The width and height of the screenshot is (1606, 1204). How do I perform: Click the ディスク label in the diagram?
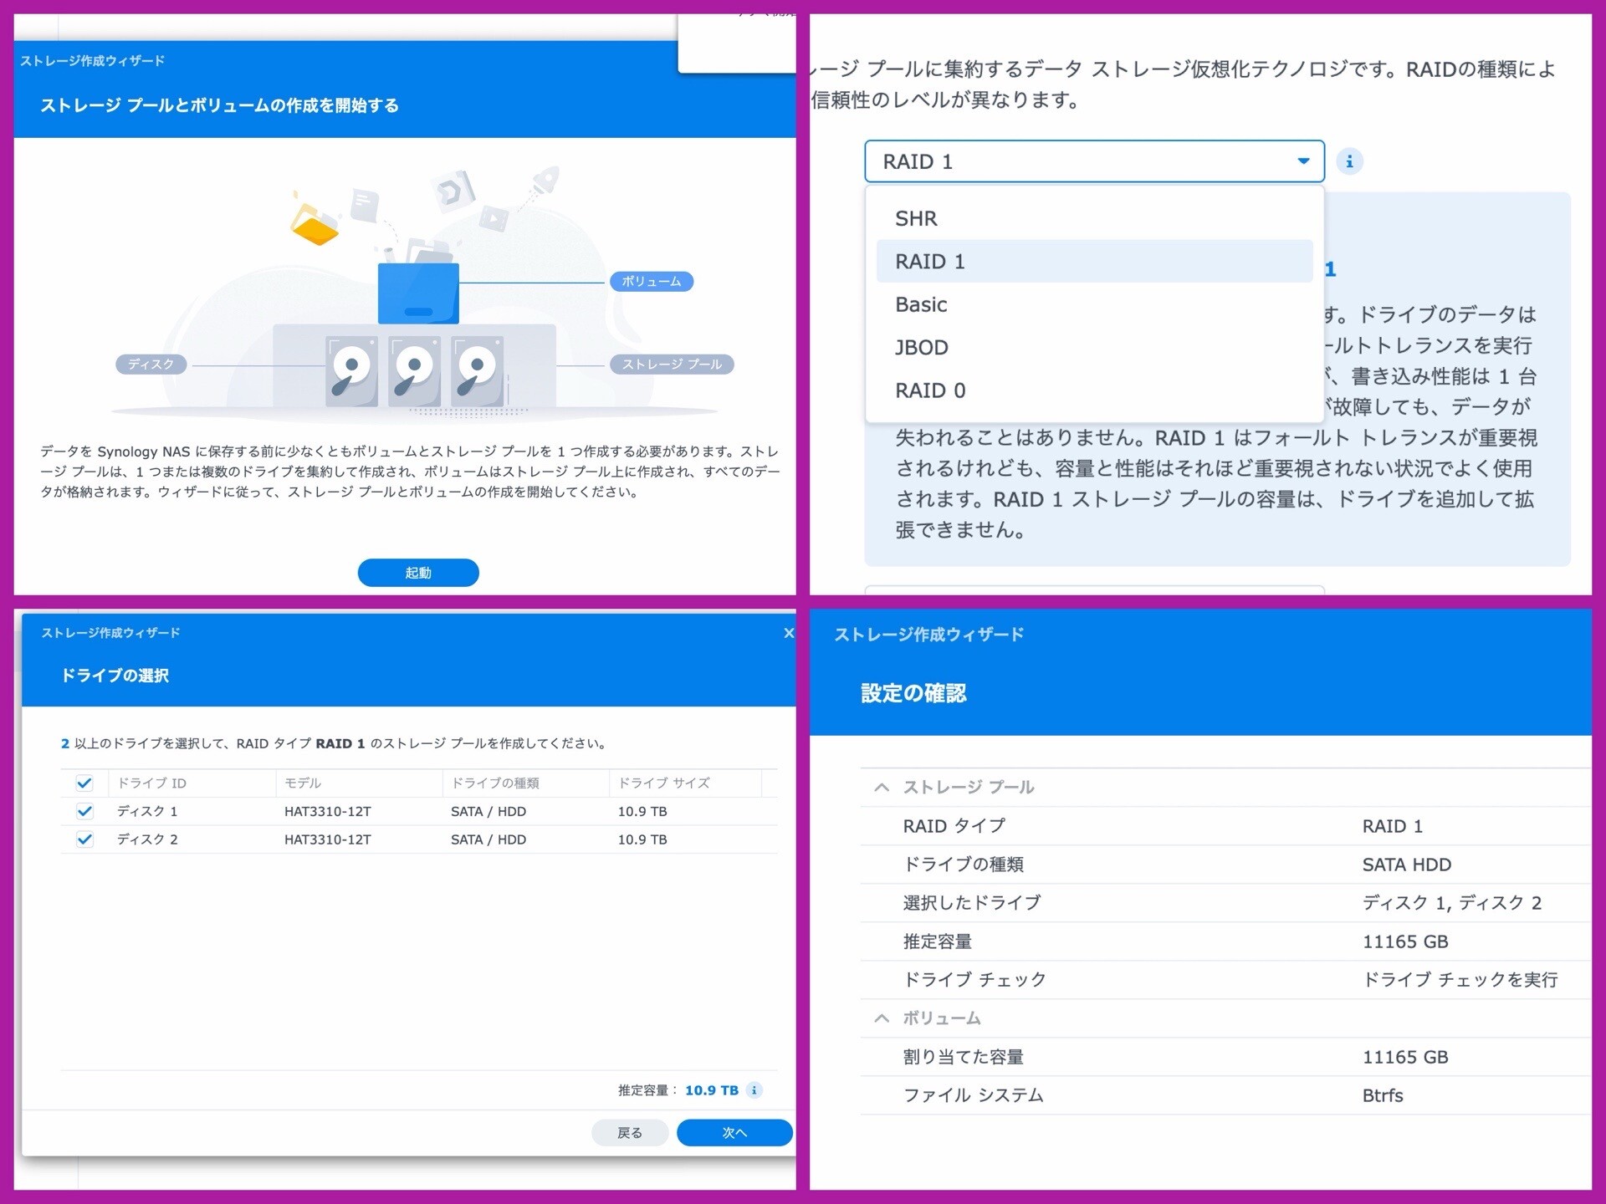pyautogui.click(x=151, y=365)
